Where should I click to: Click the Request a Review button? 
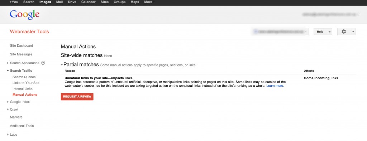77,97
